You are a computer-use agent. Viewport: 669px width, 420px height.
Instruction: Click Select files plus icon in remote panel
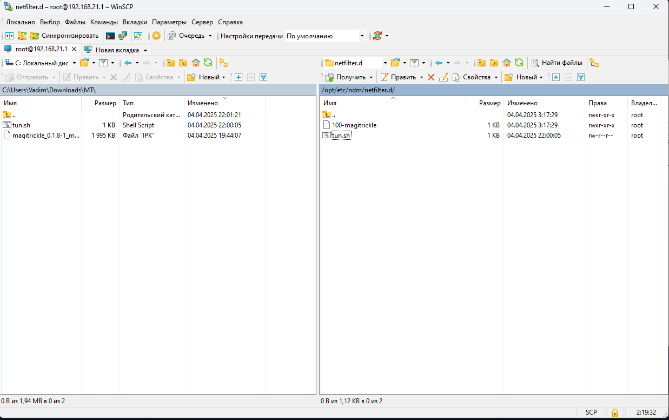[555, 77]
